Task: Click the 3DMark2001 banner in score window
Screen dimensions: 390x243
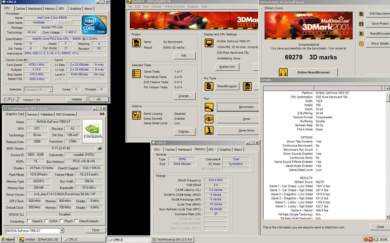Action: [x=308, y=25]
